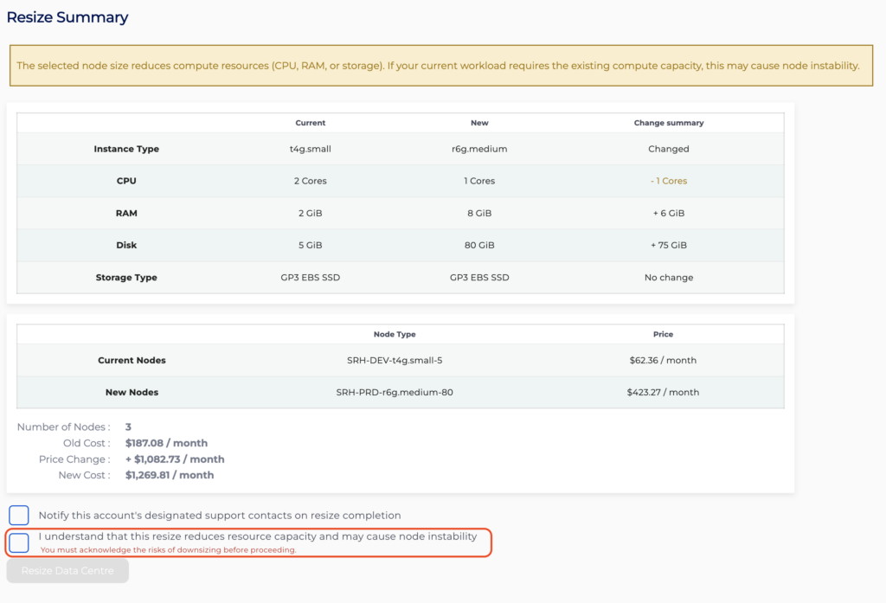Image resolution: width=886 pixels, height=603 pixels.
Task: Select the Instance Type row label
Action: [126, 149]
